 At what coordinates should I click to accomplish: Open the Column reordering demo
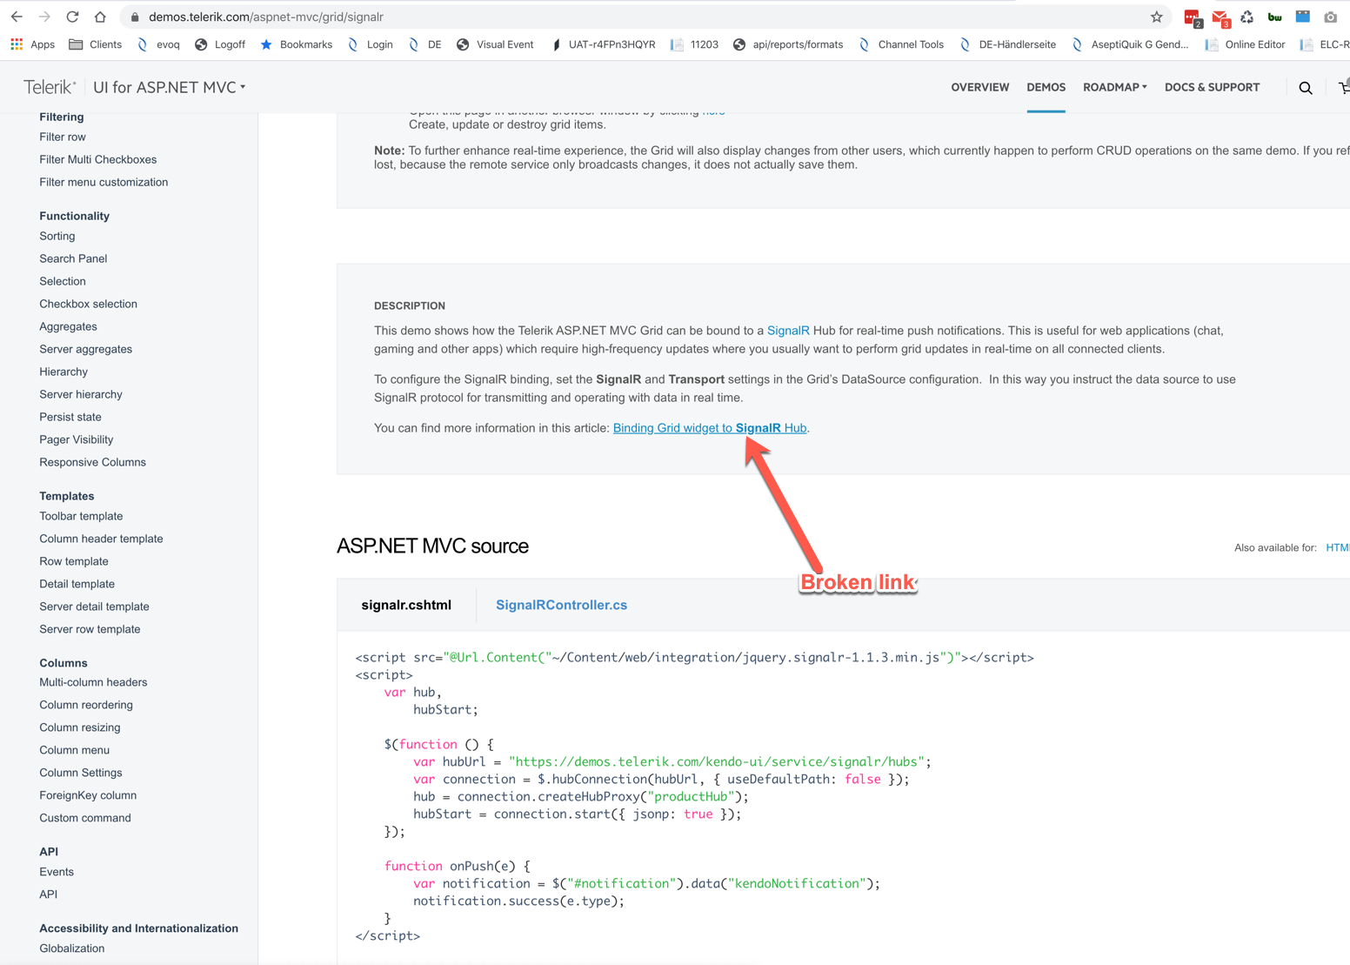pos(86,705)
